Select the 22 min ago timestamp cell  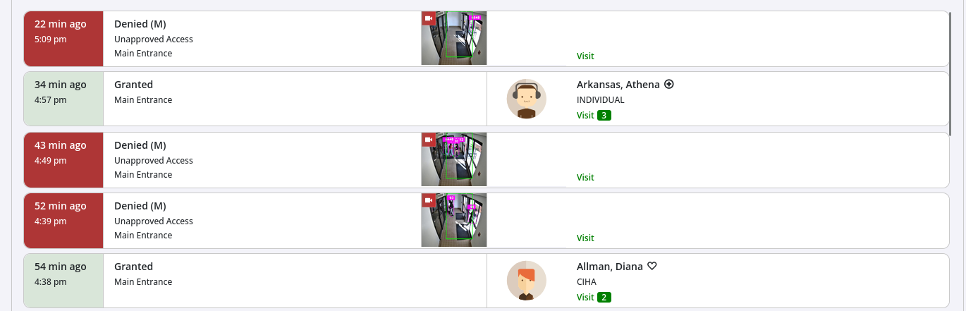tap(63, 39)
